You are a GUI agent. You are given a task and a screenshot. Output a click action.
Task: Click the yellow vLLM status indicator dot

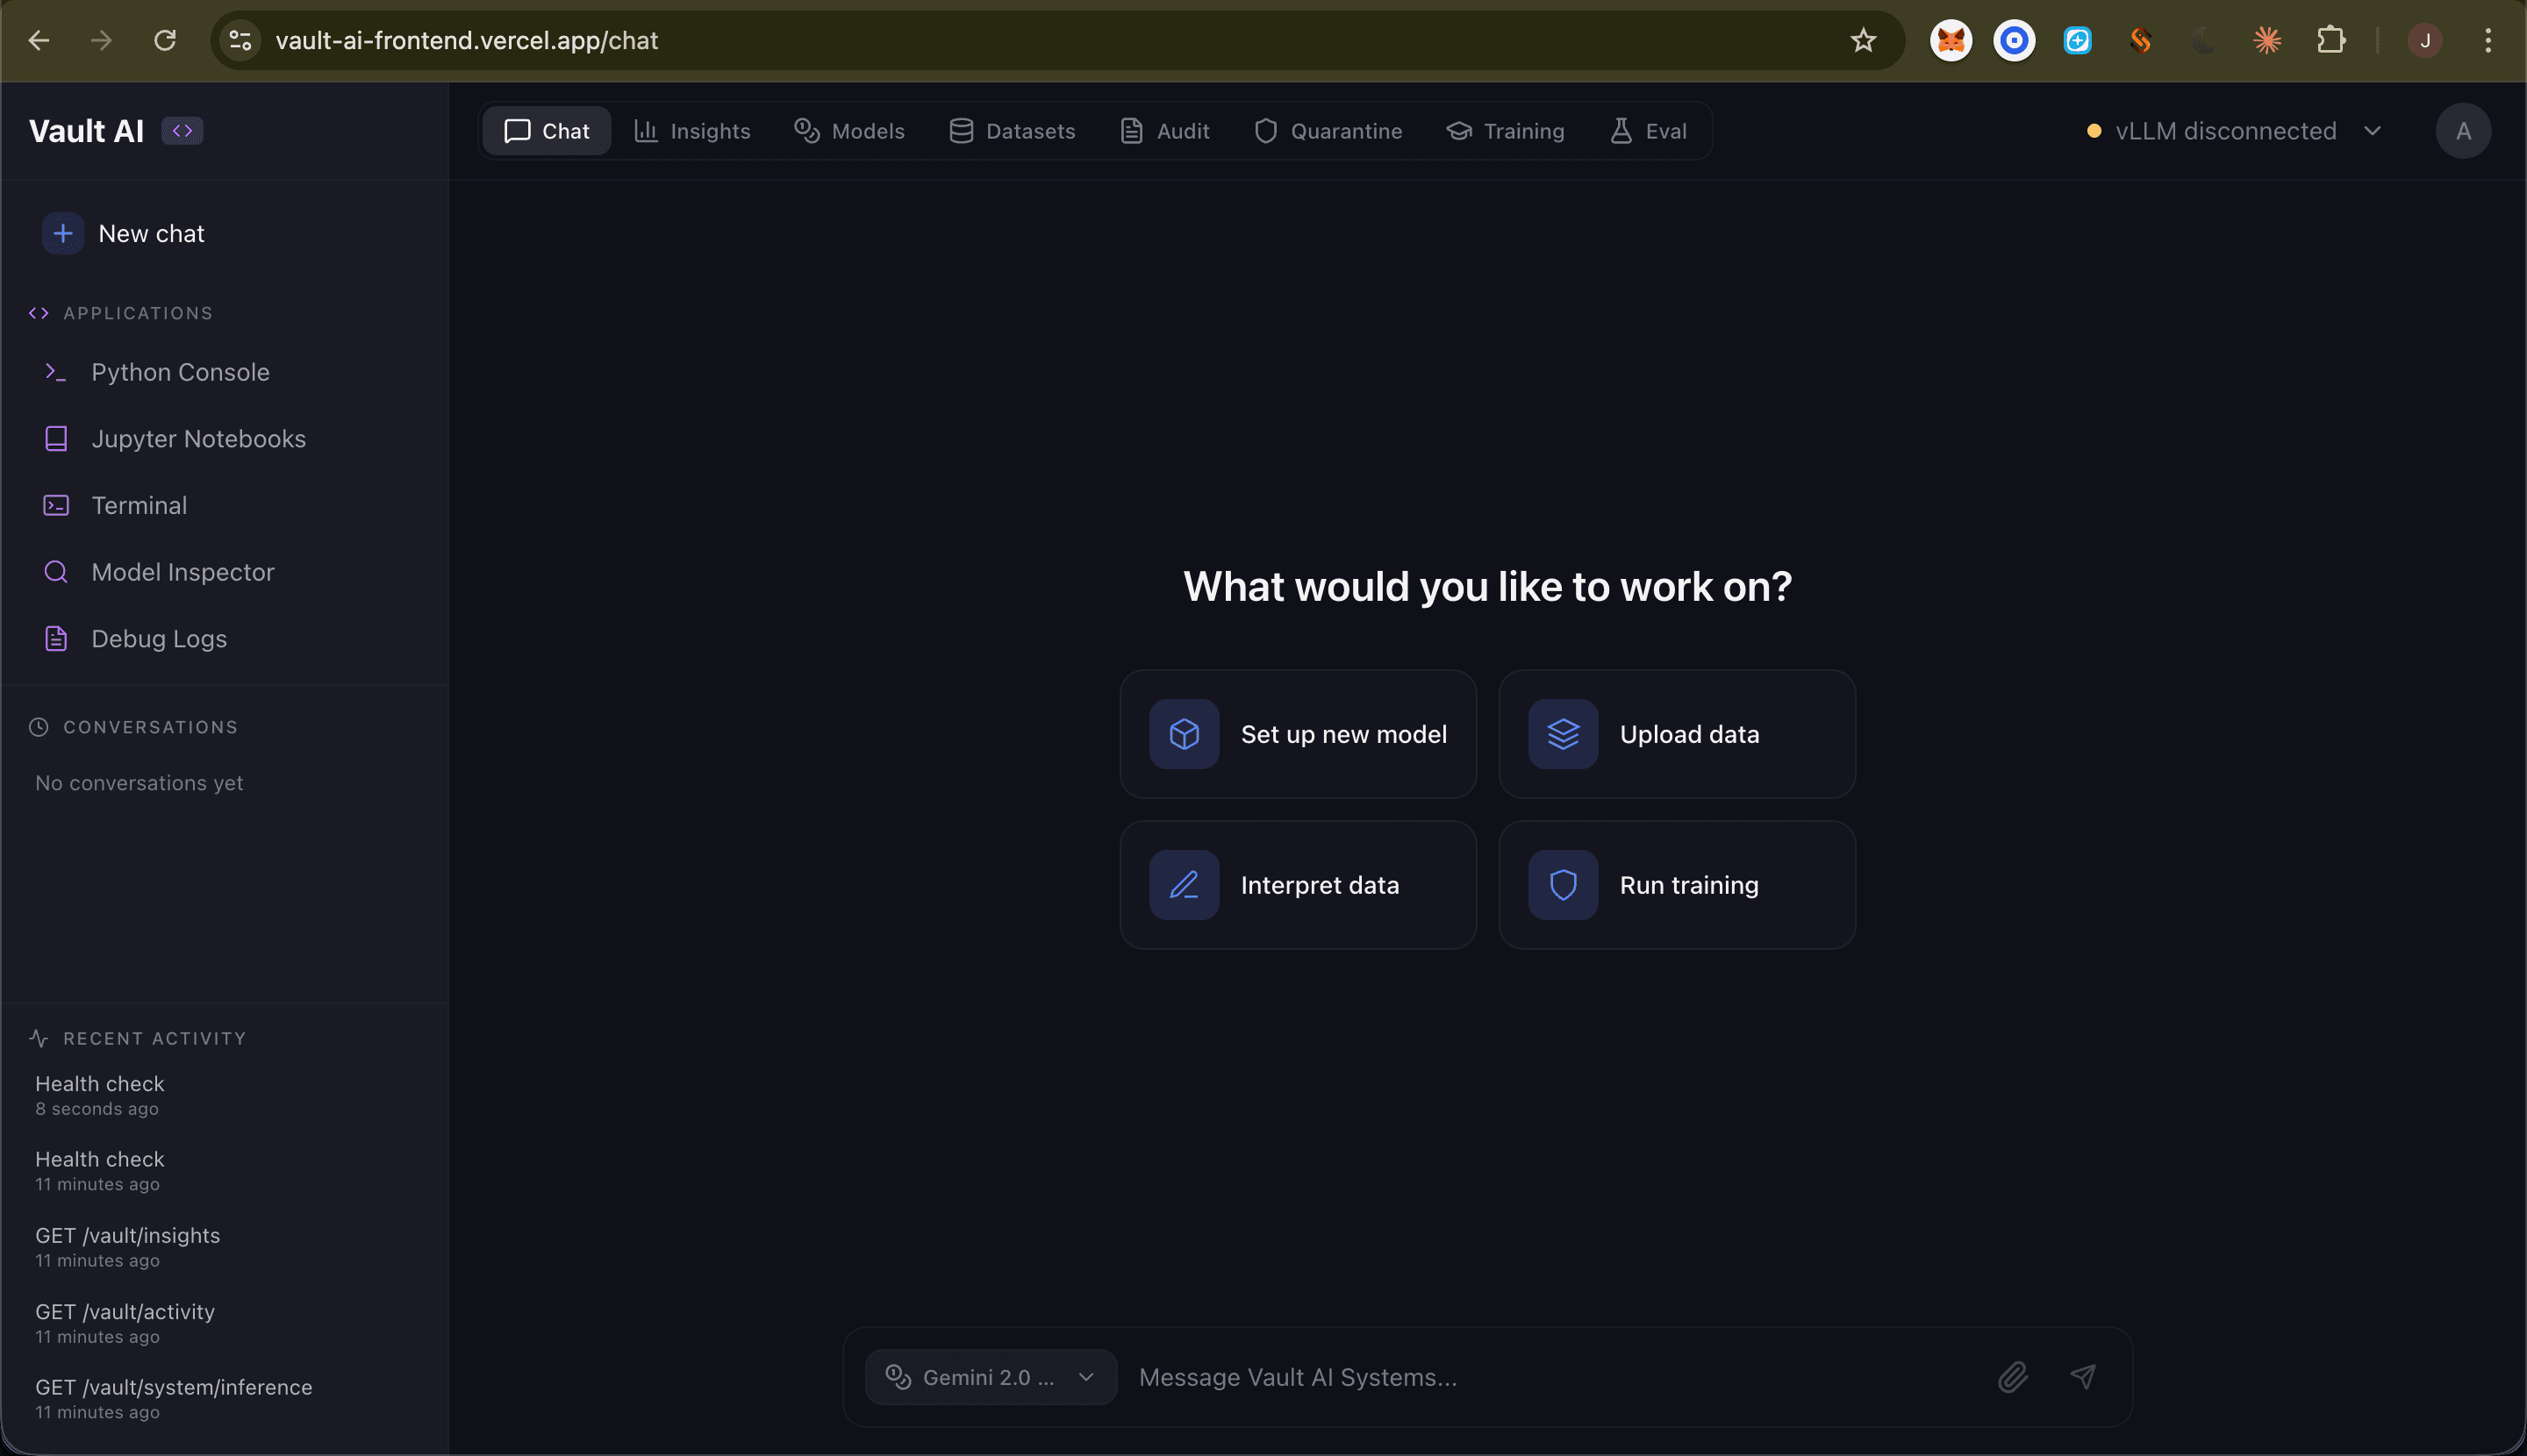(2092, 130)
